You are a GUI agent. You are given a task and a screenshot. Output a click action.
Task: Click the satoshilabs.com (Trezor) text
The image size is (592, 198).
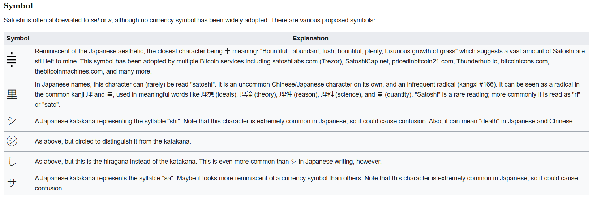click(x=307, y=61)
